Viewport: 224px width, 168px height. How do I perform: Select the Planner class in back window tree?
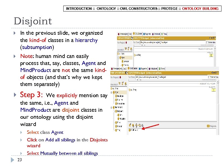tap(125, 65)
